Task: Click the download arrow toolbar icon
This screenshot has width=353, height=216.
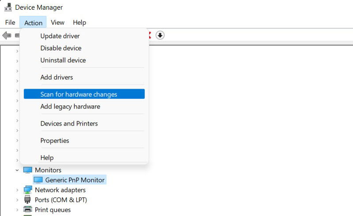Action: click(x=160, y=35)
